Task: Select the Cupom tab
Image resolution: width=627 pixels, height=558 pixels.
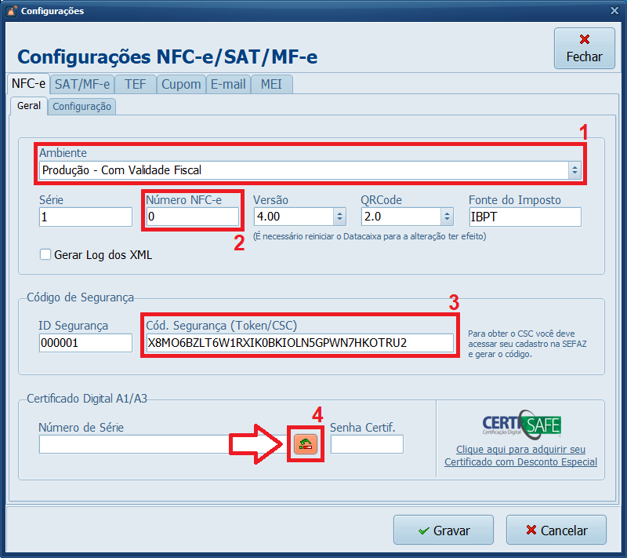Action: 181,83
